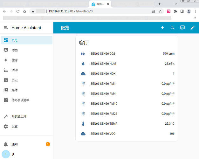Open 设置 settings in sidebar
This screenshot has width=199, height=159.
[15, 126]
